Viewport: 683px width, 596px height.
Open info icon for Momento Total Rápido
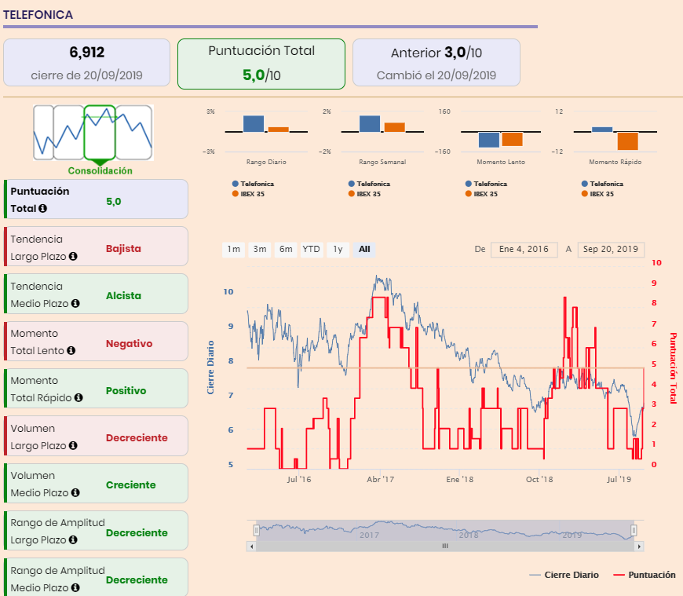pyautogui.click(x=79, y=397)
